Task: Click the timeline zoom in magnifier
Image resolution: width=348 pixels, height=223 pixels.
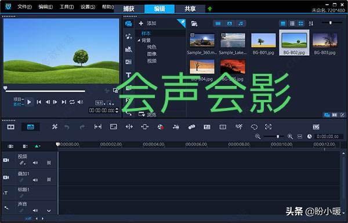Action: (x=290, y=136)
